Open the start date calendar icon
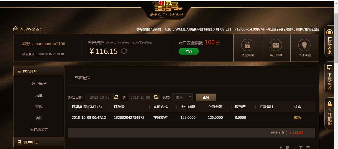 pos(116,97)
